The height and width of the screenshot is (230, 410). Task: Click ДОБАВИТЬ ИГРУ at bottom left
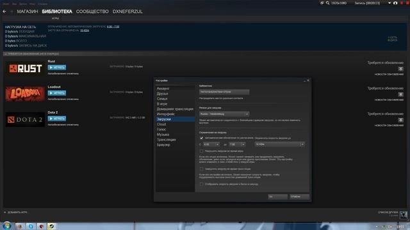(15, 212)
